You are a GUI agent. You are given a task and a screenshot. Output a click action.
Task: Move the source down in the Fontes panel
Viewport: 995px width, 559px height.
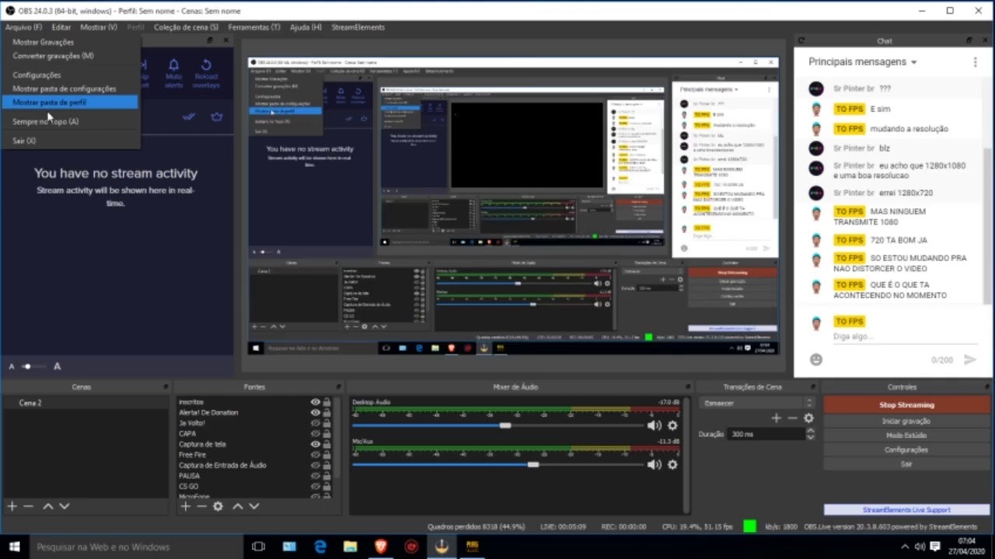pos(253,506)
